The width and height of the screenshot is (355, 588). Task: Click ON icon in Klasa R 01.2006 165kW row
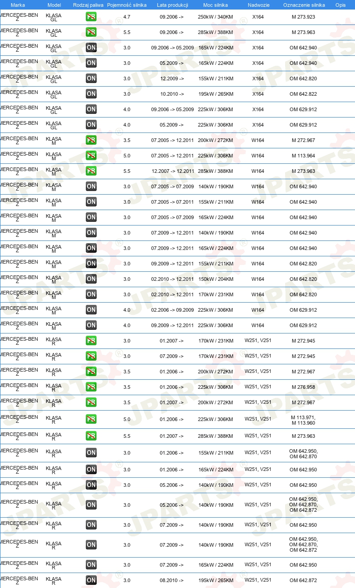[x=91, y=470]
